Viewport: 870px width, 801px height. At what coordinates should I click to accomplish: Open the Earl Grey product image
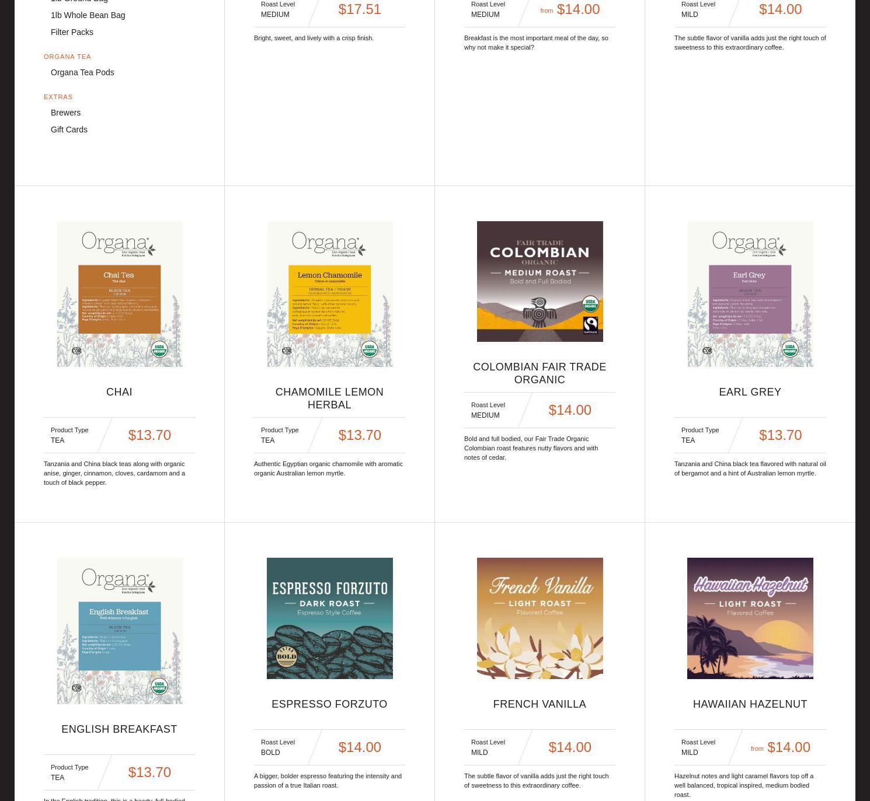[x=750, y=294]
